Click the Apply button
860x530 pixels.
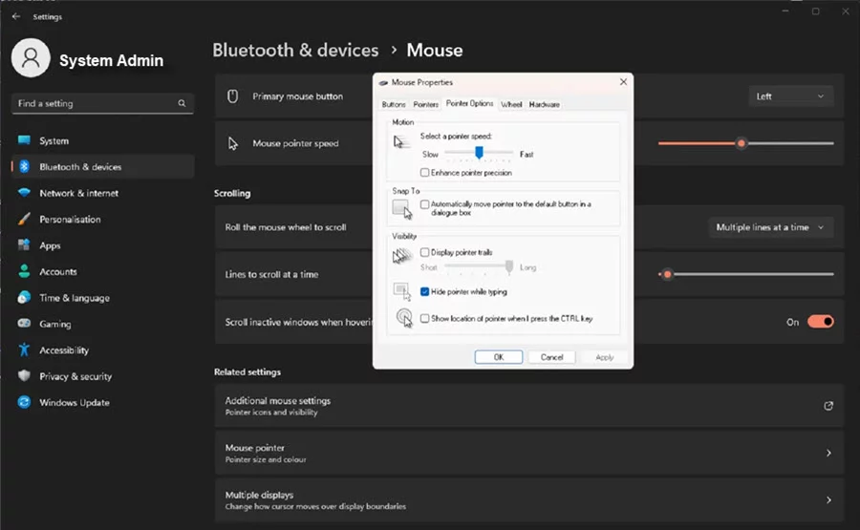coord(605,357)
